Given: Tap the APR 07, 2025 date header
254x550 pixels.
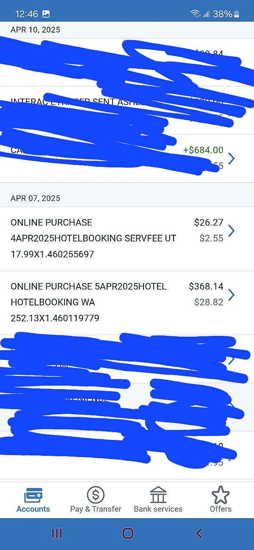Looking at the screenshot, I should pos(36,198).
